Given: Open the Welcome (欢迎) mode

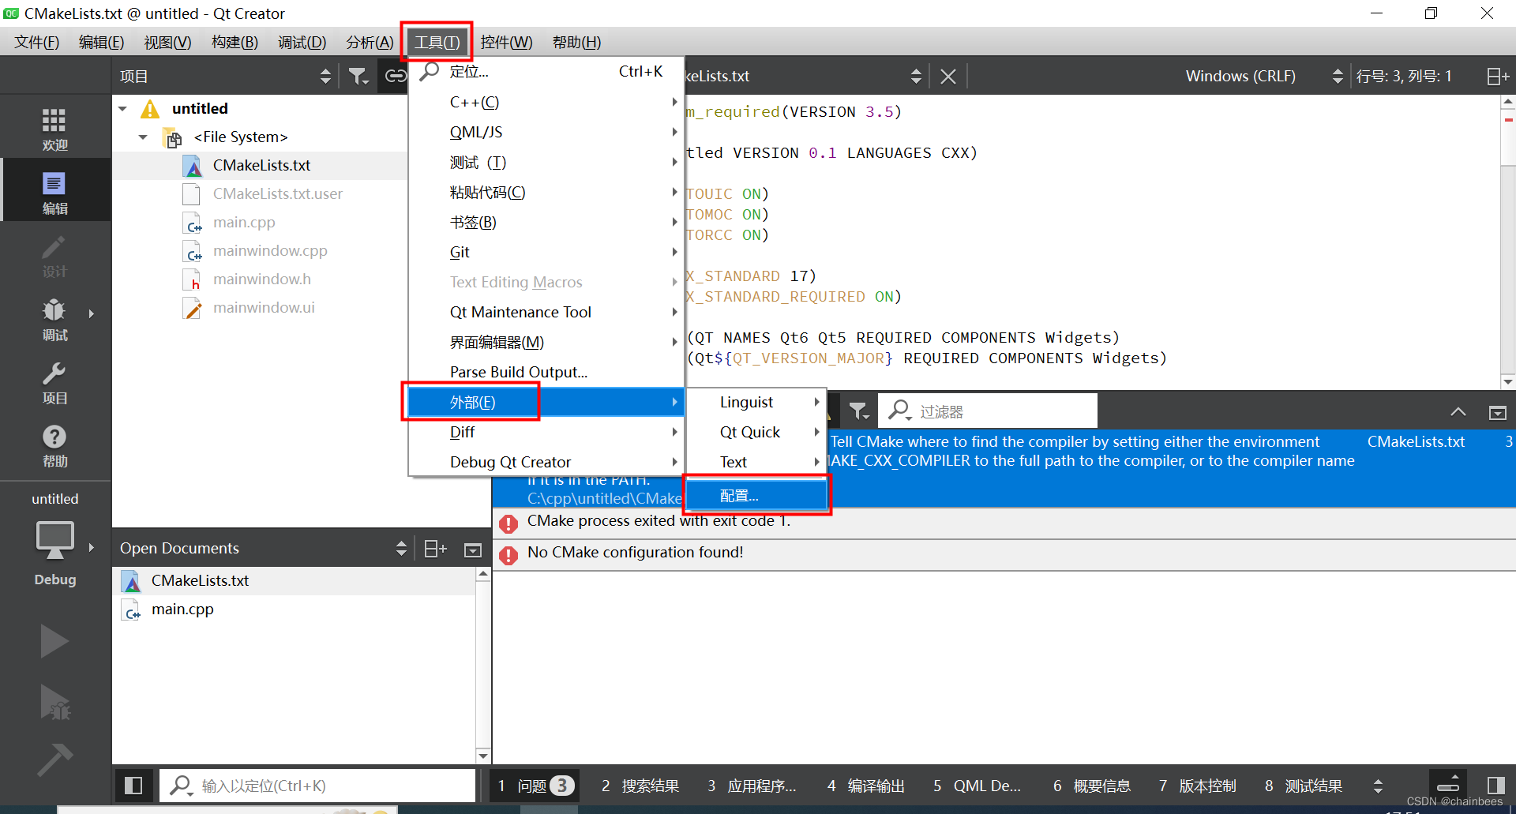Looking at the screenshot, I should pos(54,129).
